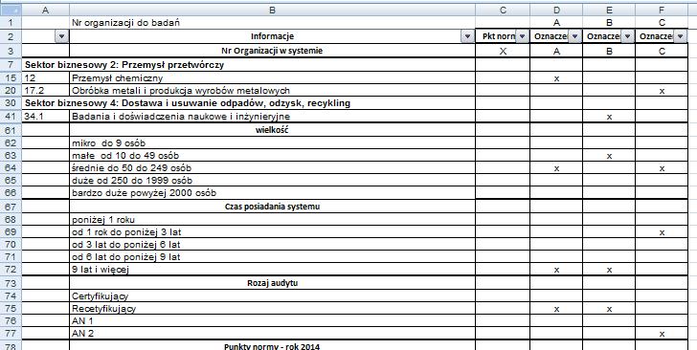Click 'Obróbka metali i produkcja wyrobów metalowych'

pos(273,91)
